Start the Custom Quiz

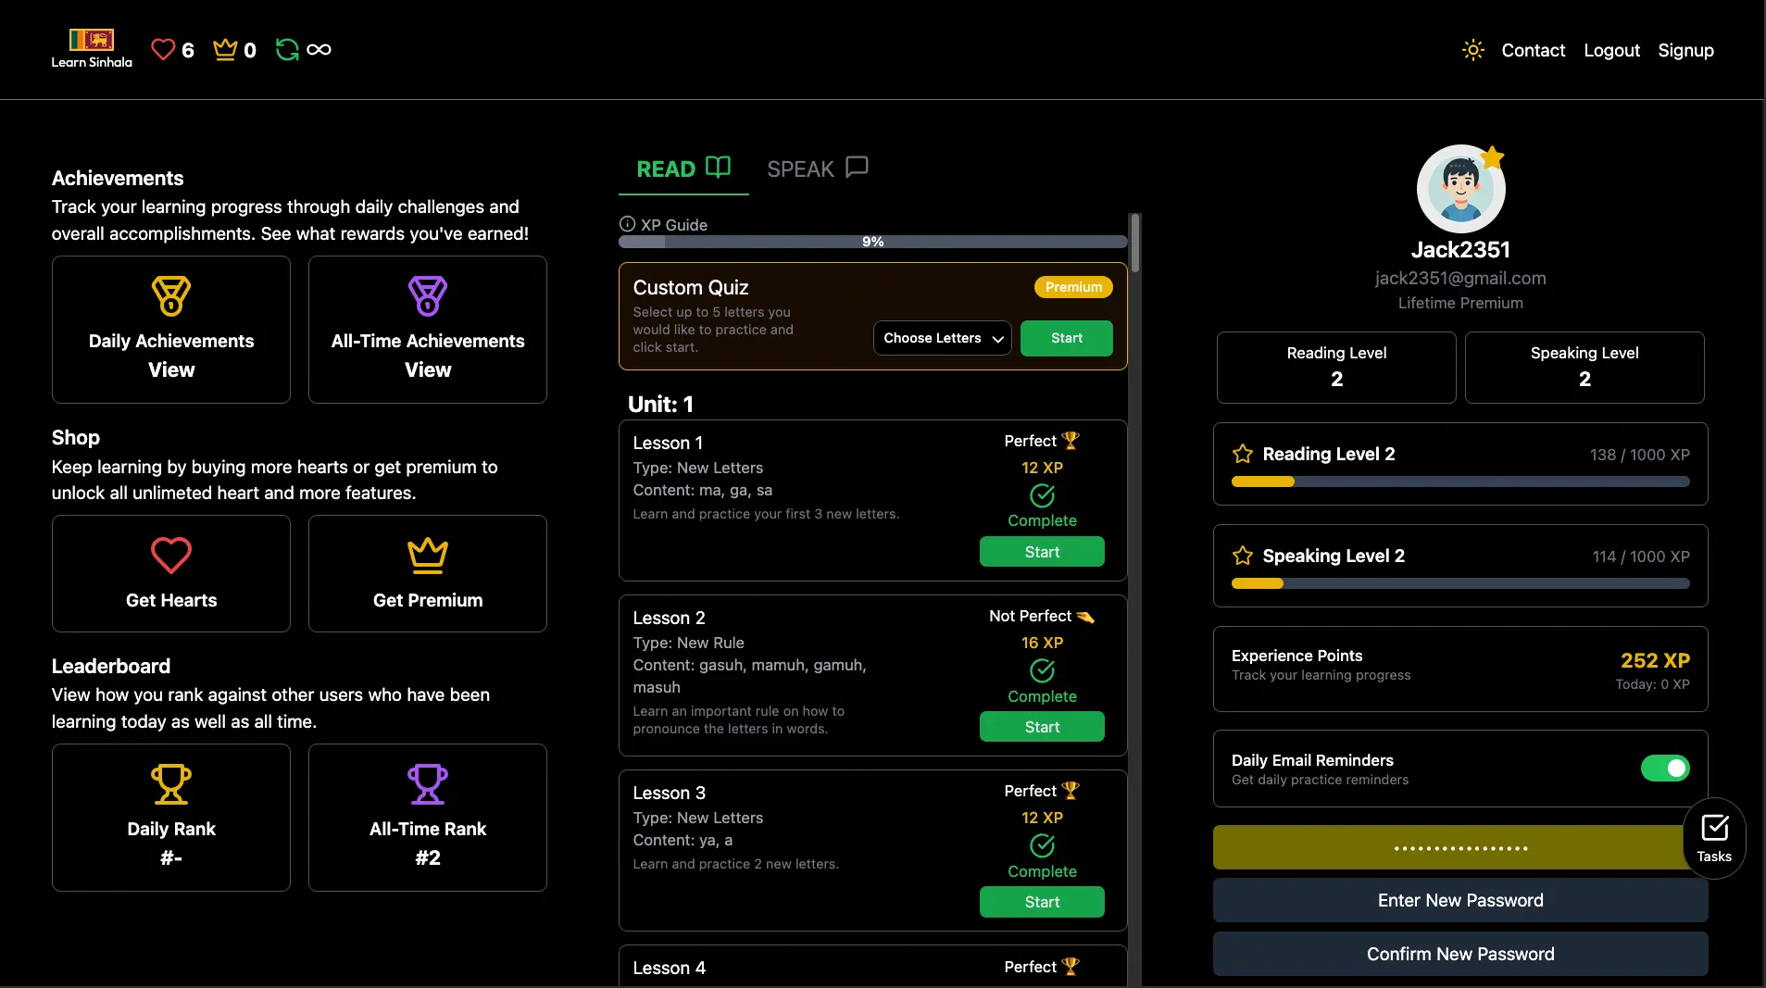tap(1066, 338)
